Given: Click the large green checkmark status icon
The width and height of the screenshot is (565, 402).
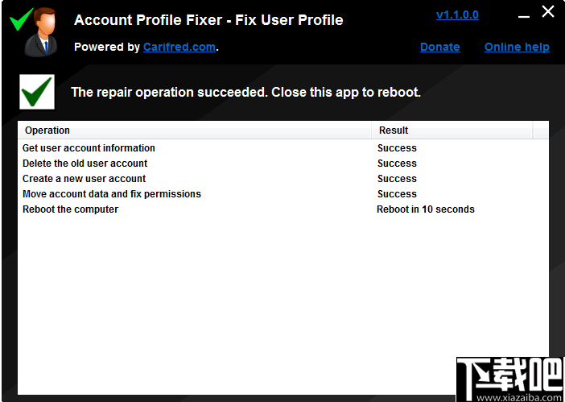Looking at the screenshot, I should [37, 92].
